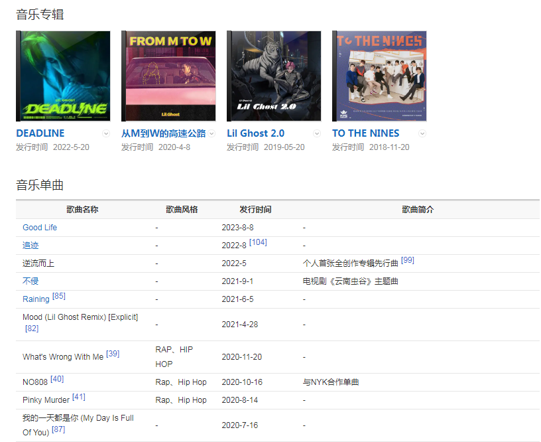Open footnote [39] beside What's Wrong With Me

tap(113, 354)
